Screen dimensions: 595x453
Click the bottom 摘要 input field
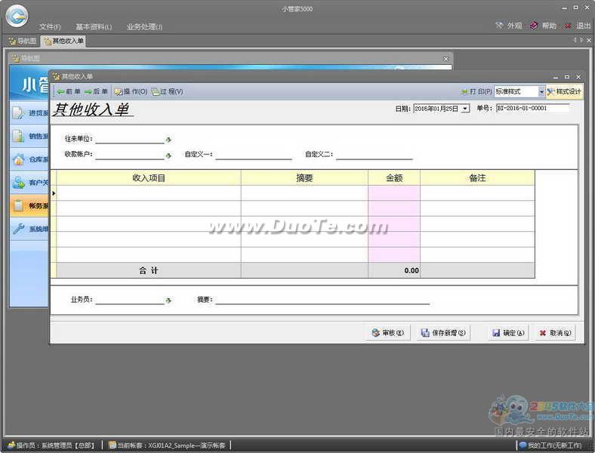coord(322,300)
